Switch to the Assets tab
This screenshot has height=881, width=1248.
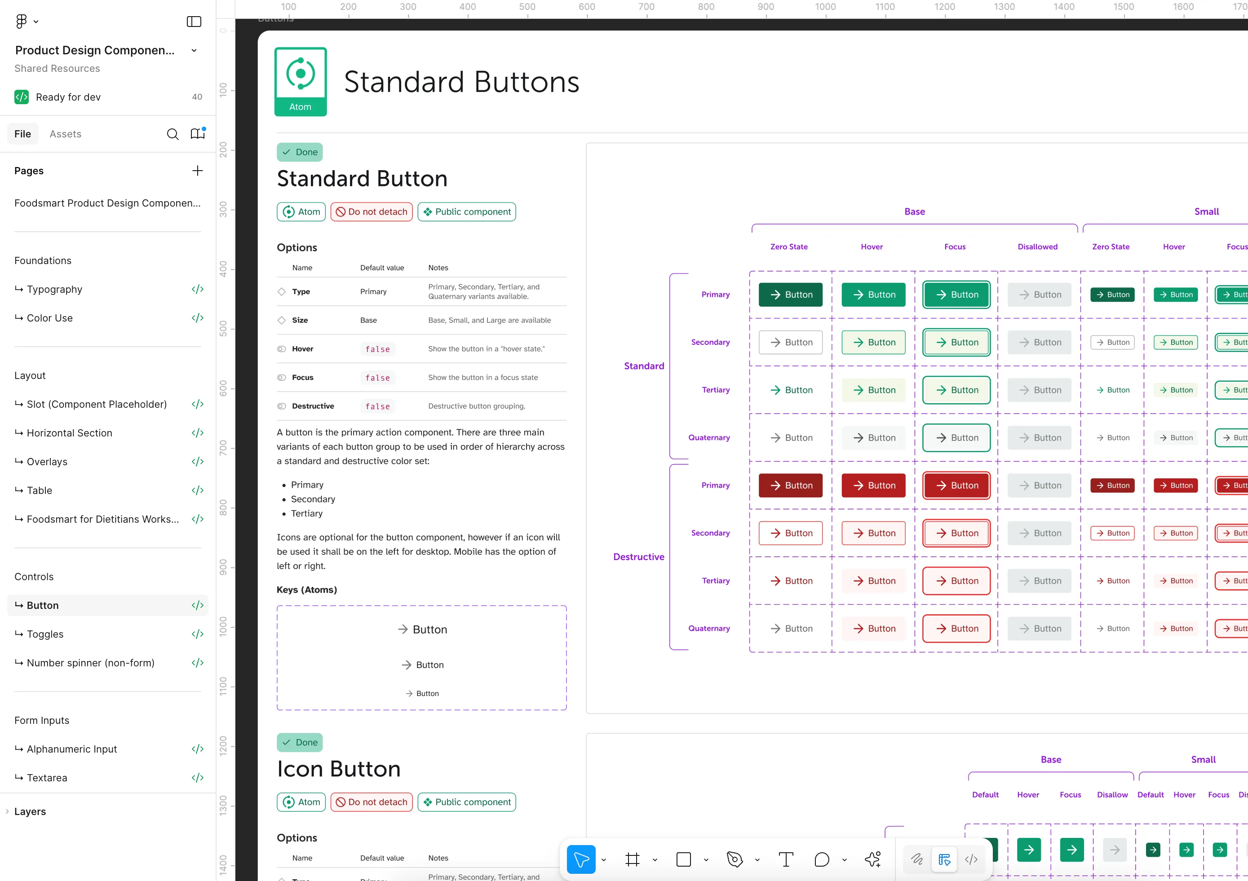click(65, 134)
